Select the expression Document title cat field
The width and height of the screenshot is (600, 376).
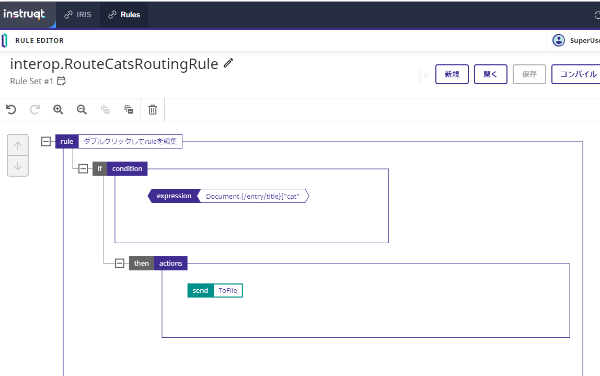pyautogui.click(x=253, y=196)
